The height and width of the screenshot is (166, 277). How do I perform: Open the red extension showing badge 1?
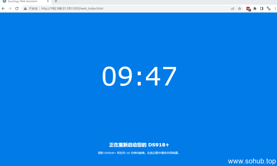(x=248, y=8)
